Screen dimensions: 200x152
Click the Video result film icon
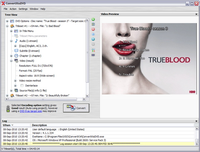click(16, 61)
